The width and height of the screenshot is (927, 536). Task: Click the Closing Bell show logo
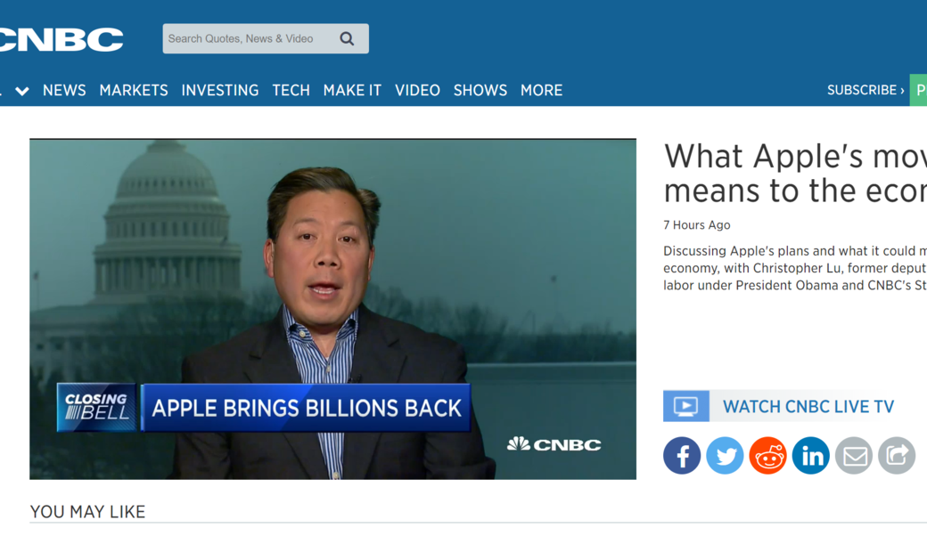(95, 408)
